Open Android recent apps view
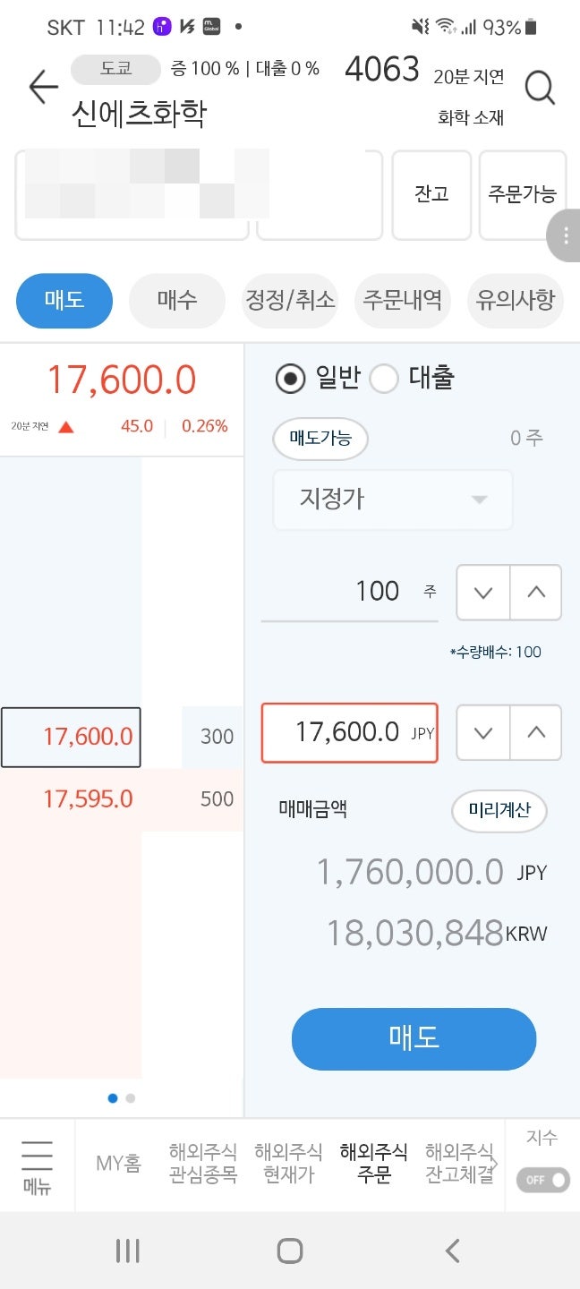 point(128,1251)
